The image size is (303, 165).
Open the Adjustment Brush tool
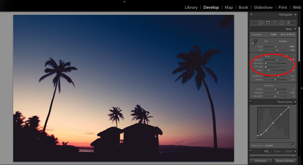[291, 23]
